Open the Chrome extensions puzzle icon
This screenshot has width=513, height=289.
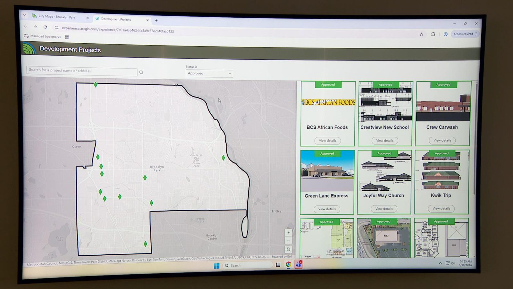pyautogui.click(x=433, y=34)
